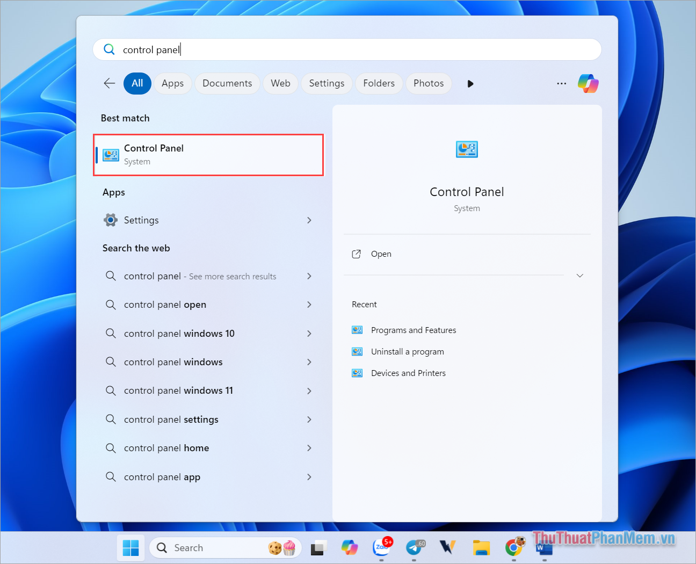
Task: Expand the control panel settings suggestion
Action: 310,420
